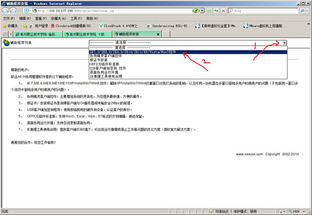
Task: Refresh the page using the green arrows icon
Action: (216, 11)
